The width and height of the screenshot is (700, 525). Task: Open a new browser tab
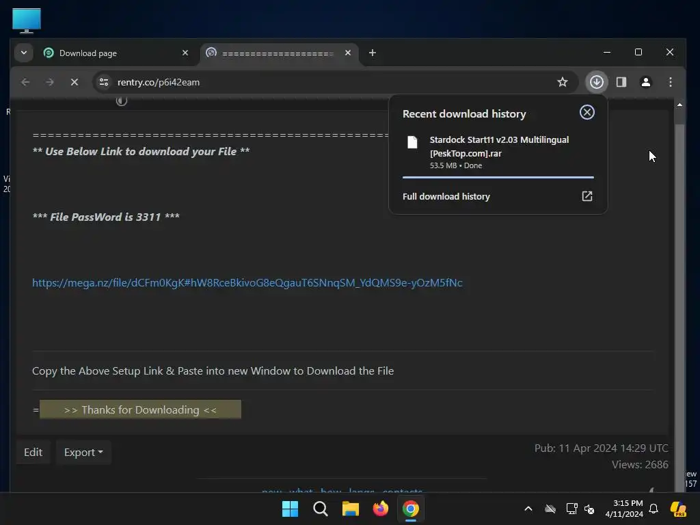coord(373,53)
